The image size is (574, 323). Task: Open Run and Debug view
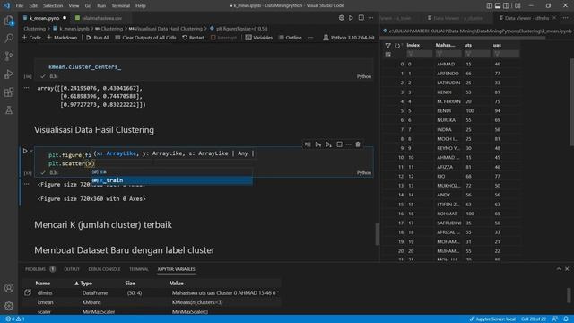click(x=9, y=74)
